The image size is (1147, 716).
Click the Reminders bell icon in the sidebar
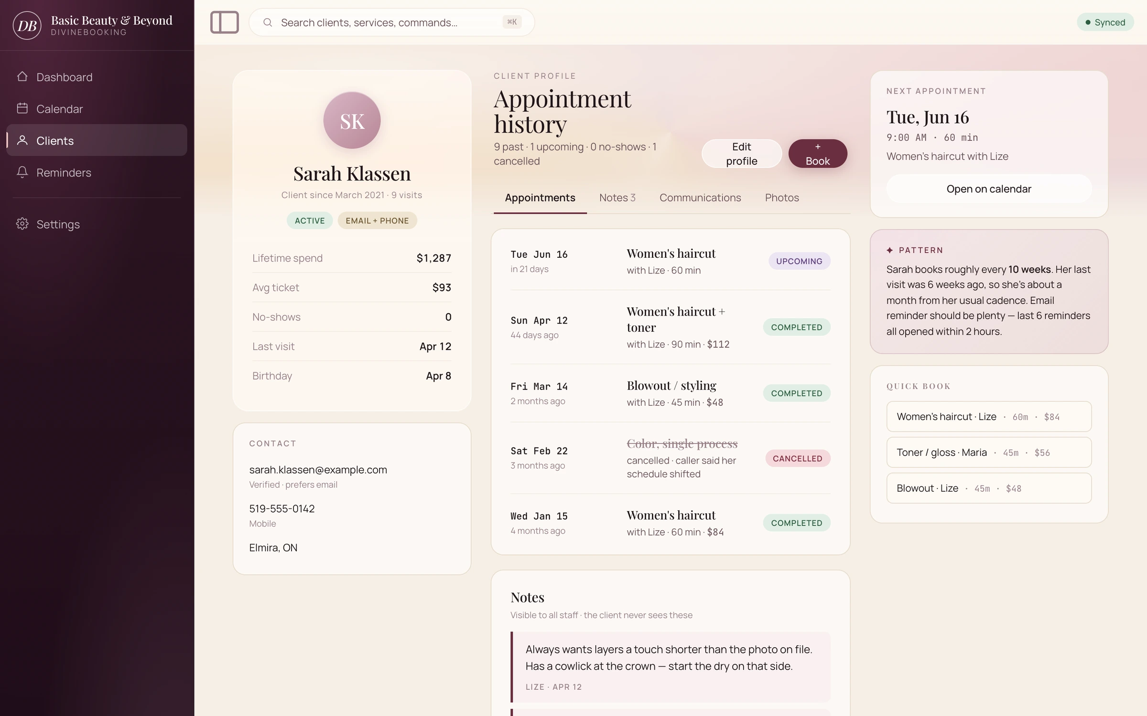[22, 172]
